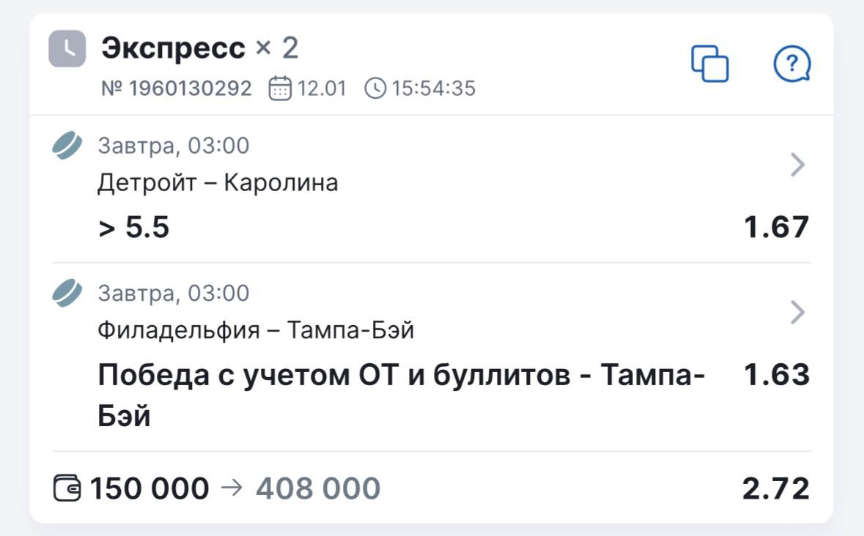This screenshot has width=864, height=536.
Task: Click the pending clock status icon
Action: coord(67,49)
